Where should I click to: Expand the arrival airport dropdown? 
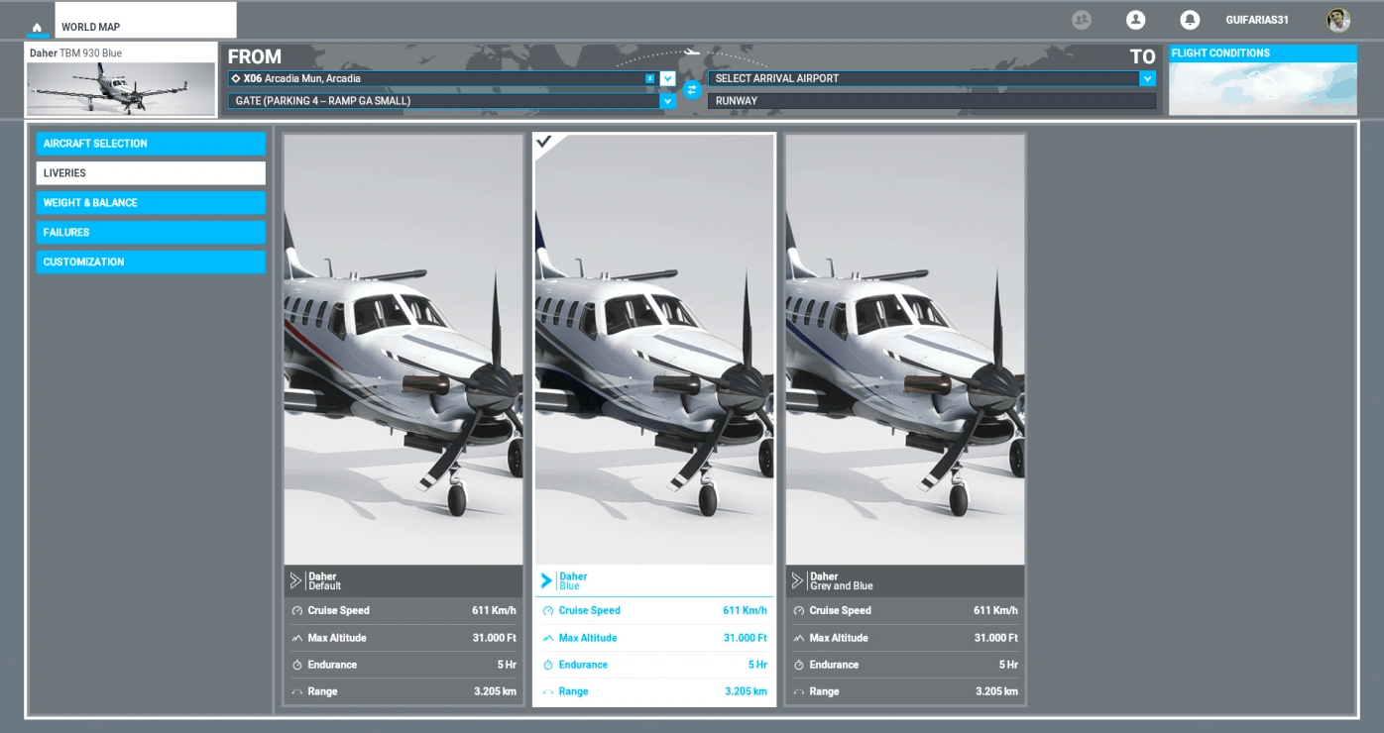[x=1147, y=78]
